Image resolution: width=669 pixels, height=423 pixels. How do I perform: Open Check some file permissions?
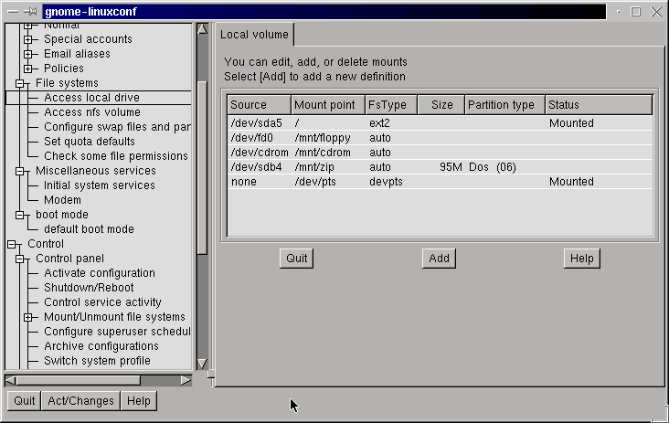point(116,156)
